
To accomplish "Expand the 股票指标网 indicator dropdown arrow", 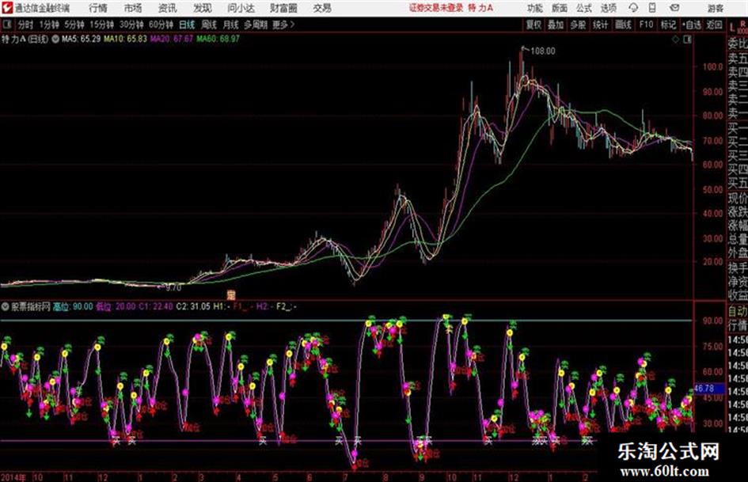I will point(6,306).
